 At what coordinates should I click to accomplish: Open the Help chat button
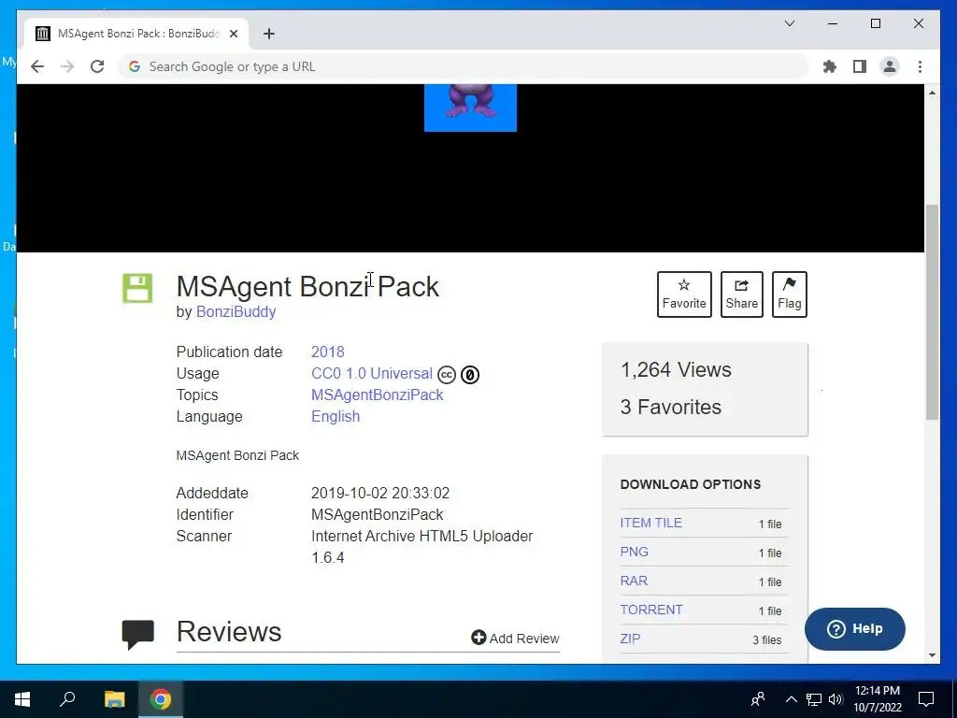point(854,629)
